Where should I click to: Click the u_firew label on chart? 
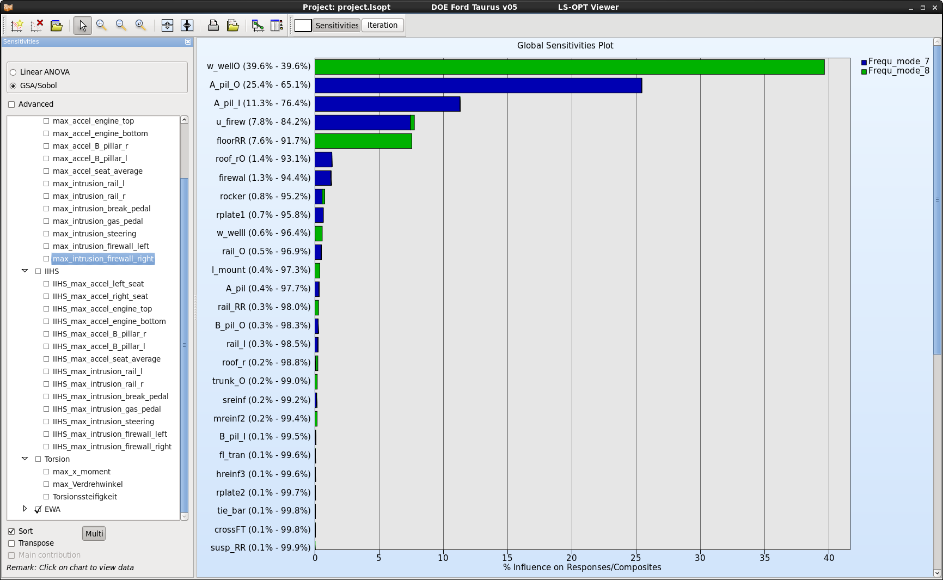click(x=263, y=122)
